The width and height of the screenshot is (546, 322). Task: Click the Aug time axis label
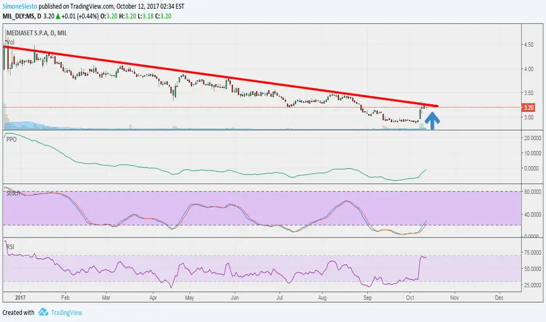click(x=322, y=297)
